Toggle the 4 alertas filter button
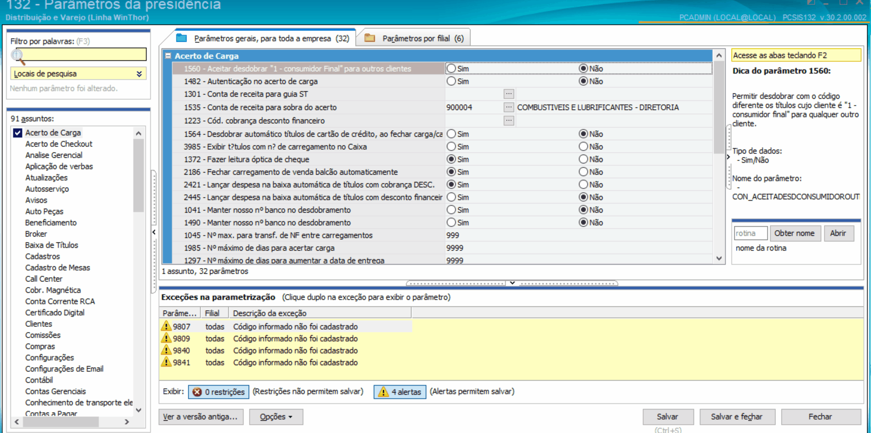This screenshot has width=871, height=433. click(400, 392)
